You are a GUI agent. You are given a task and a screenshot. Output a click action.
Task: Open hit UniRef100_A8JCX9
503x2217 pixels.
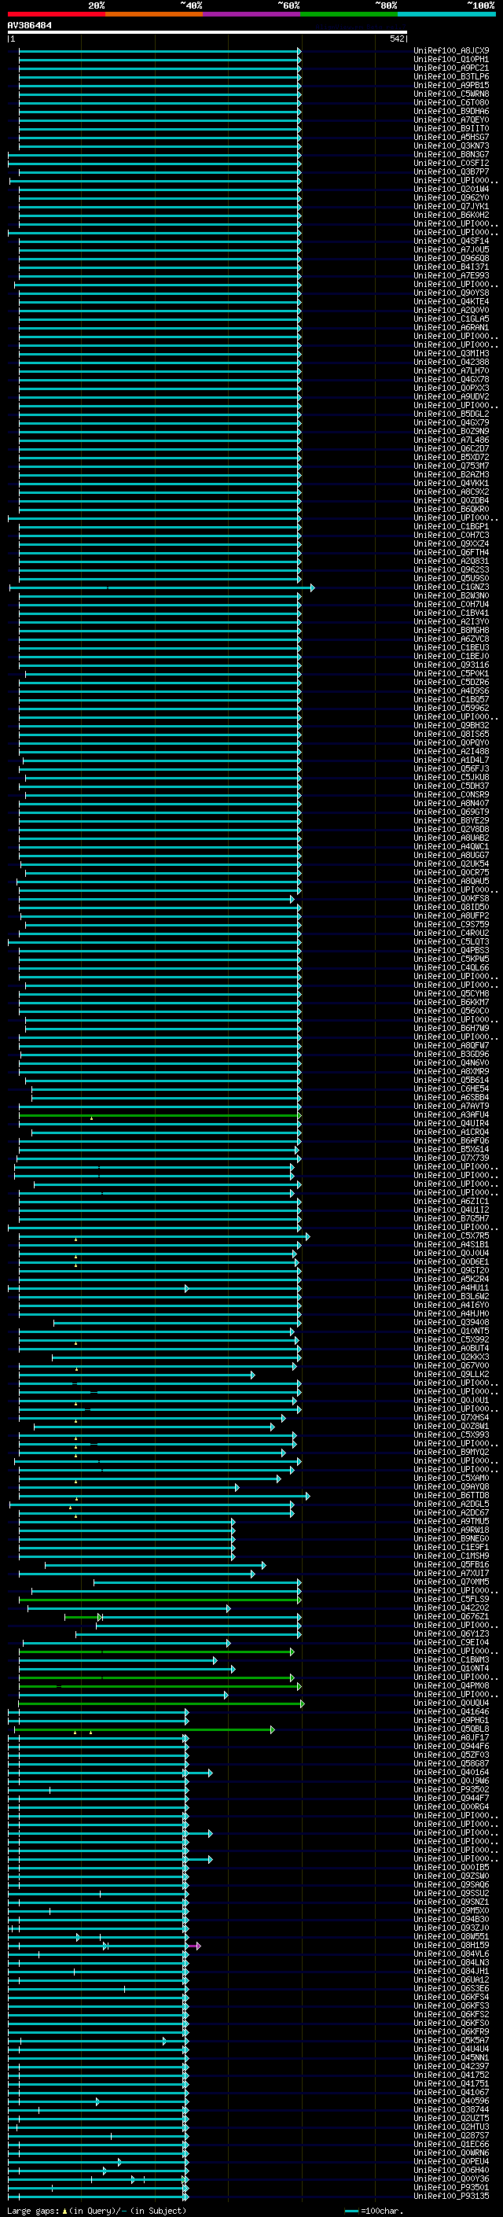point(451,51)
